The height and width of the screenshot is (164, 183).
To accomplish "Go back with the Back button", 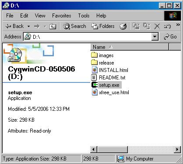I will (x=14, y=26).
